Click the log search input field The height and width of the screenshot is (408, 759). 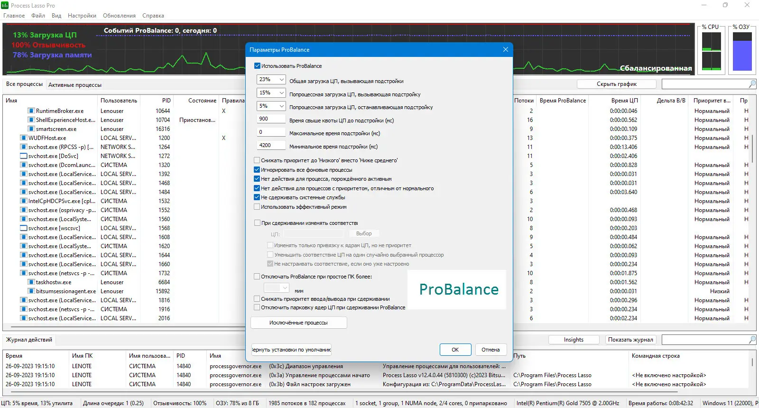[x=705, y=340]
